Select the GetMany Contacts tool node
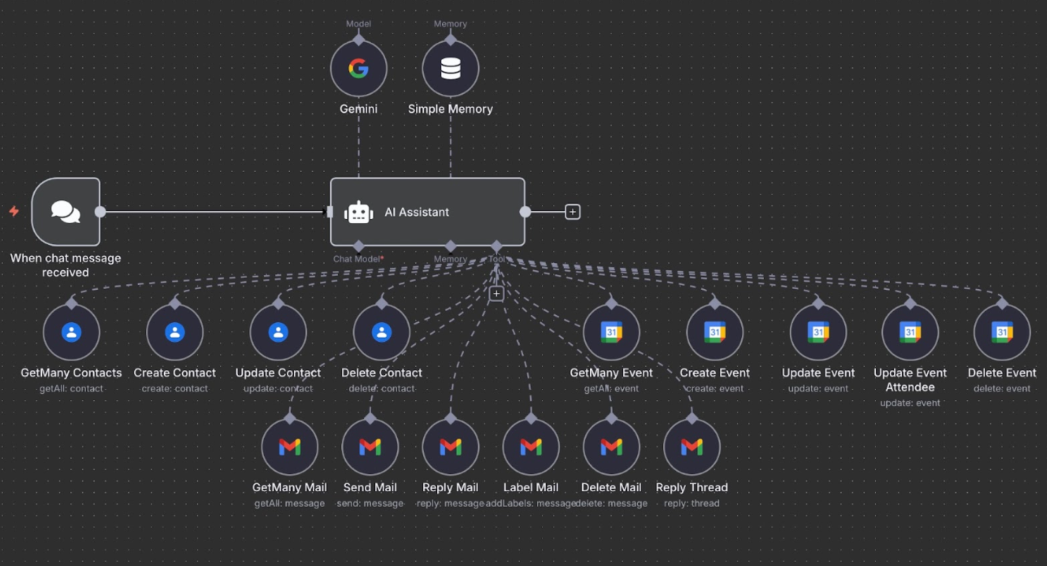Viewport: 1047px width, 566px height. click(x=71, y=332)
